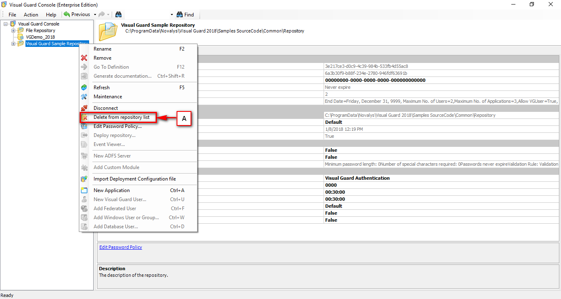Screen dimensions: 561x299
Task: Open the Help menu
Action: [x=51, y=15]
